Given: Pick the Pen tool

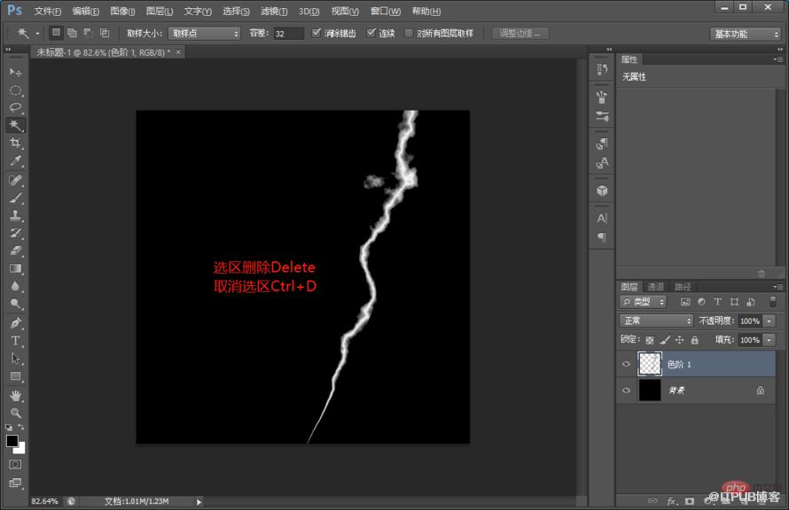Looking at the screenshot, I should pos(16,323).
